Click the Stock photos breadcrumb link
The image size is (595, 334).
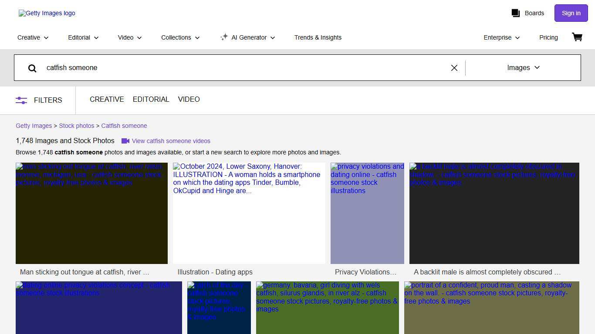pyautogui.click(x=76, y=126)
